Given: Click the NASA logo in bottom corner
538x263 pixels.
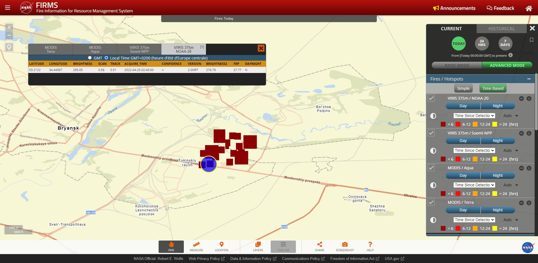Looking at the screenshot, I should click(x=528, y=247).
